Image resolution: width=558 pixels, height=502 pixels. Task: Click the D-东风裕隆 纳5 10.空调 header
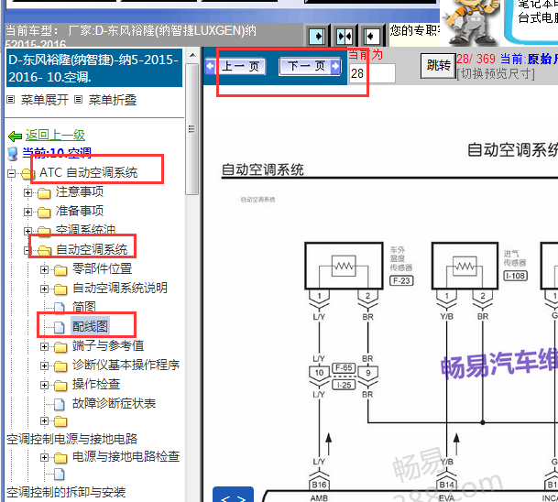point(94,68)
